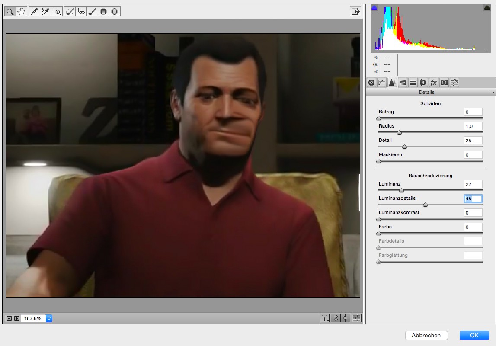The width and height of the screenshot is (496, 346).
Task: Toggle full screen mode button
Action: click(355, 12)
